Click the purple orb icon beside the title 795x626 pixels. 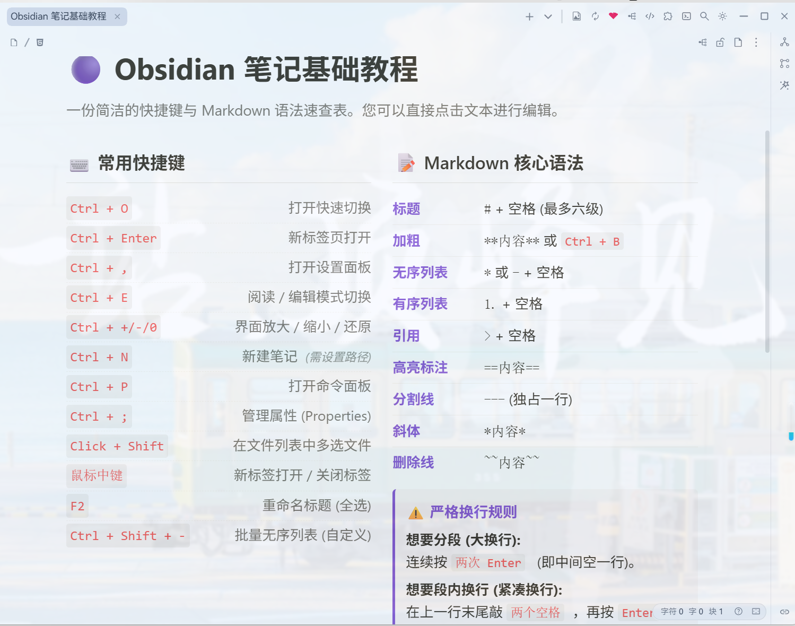click(x=86, y=69)
